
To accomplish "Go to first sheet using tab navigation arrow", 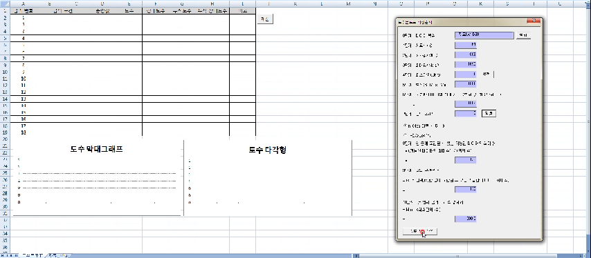I will click(2, 255).
